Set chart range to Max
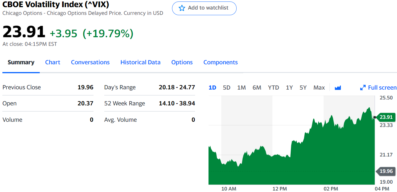This screenshot has width=397, height=192. pyautogui.click(x=319, y=88)
